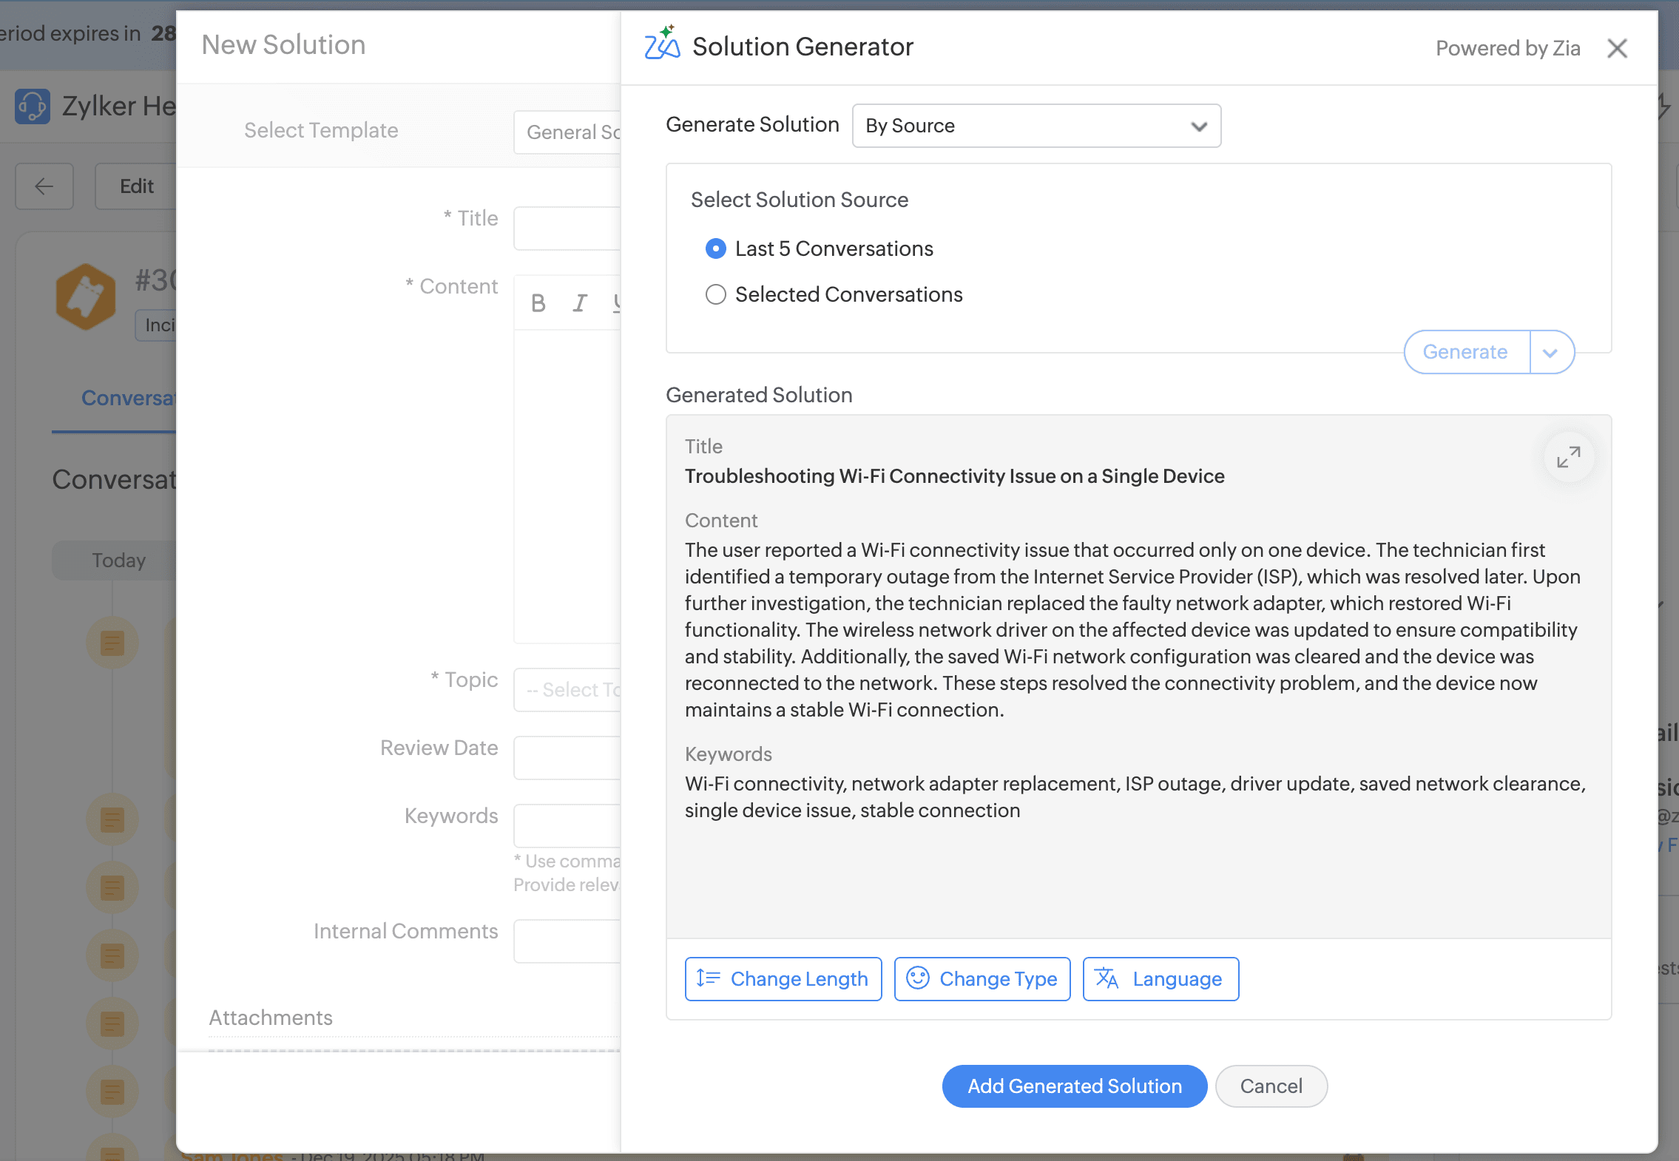Image resolution: width=1679 pixels, height=1161 pixels.
Task: Open the Language translation option
Action: 1160,978
